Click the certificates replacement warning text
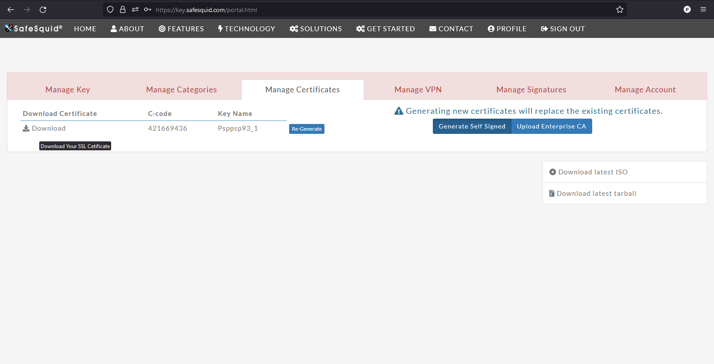The image size is (714, 364). [x=534, y=111]
